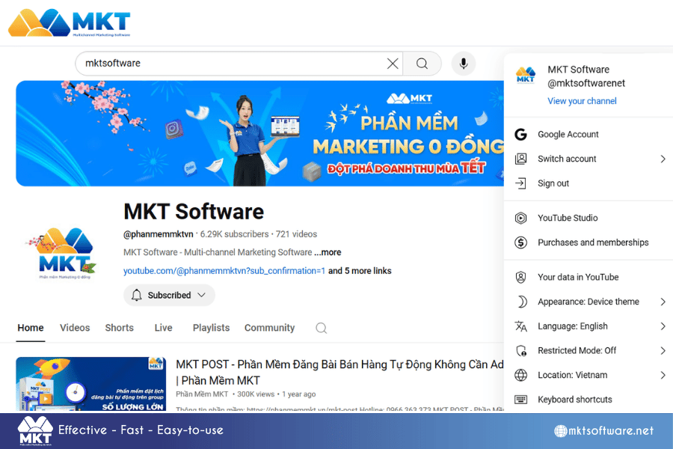The height and width of the screenshot is (449, 673).
Task: Expand Location submenu chevron
Action: (x=663, y=375)
